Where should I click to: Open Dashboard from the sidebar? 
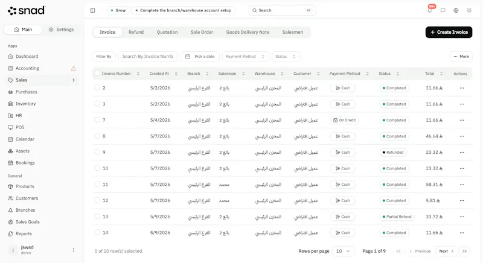27,56
